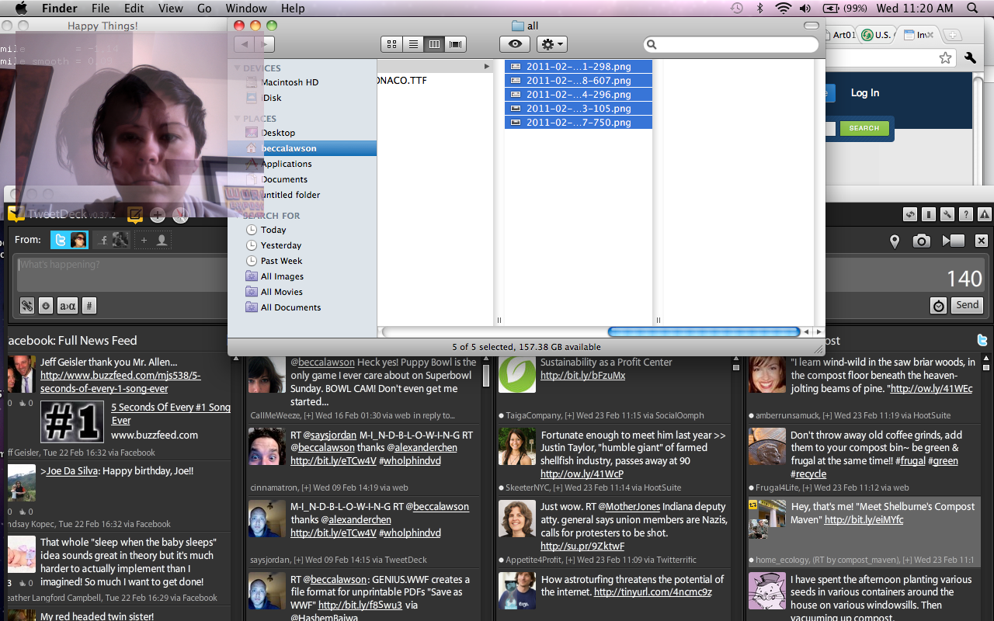This screenshot has width=994, height=621.
Task: Toggle the Facebook account in From row
Action: tap(113, 241)
